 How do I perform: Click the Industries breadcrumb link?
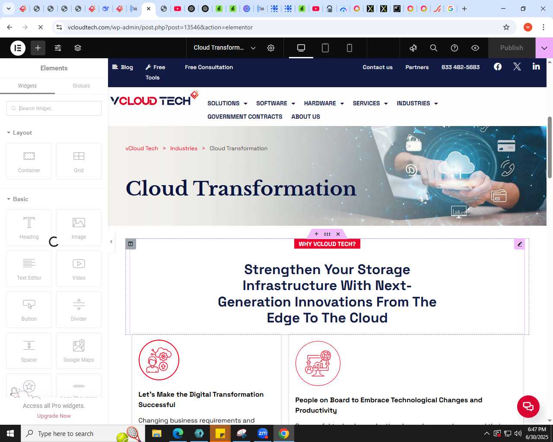point(184,148)
